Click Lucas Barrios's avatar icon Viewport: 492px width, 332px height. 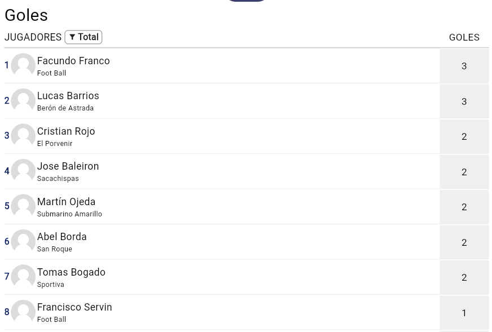[x=23, y=100]
